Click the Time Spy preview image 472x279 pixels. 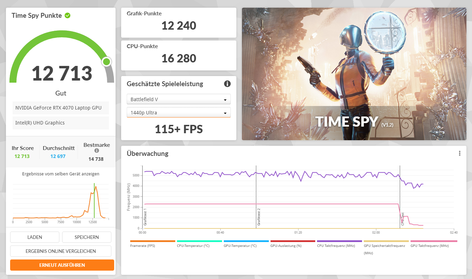point(354,74)
